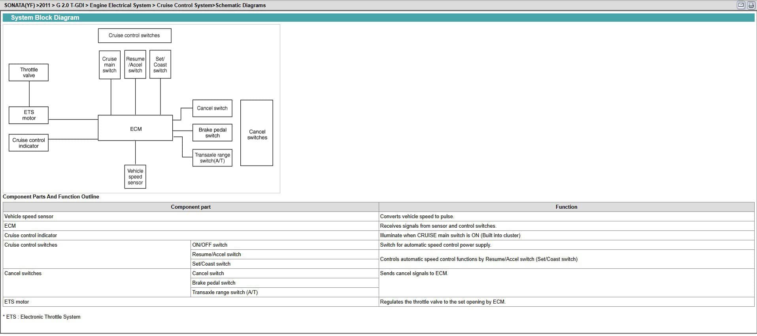Click the Cruise main switch block

point(109,64)
